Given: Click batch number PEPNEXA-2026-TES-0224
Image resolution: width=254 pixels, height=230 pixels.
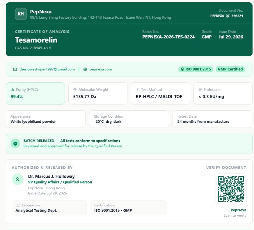Looking at the screenshot, I should (168, 37).
